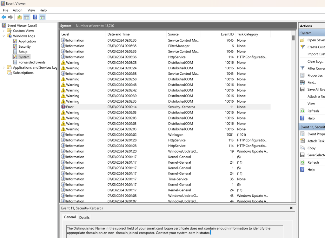Switch to the Details tab
325x238 pixels.
pyautogui.click(x=84, y=217)
